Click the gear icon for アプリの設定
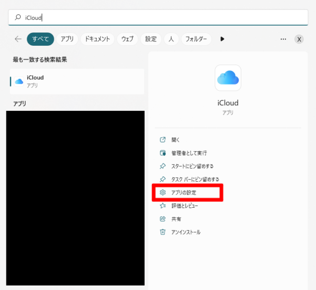The width and height of the screenshot is (316, 290). click(162, 193)
